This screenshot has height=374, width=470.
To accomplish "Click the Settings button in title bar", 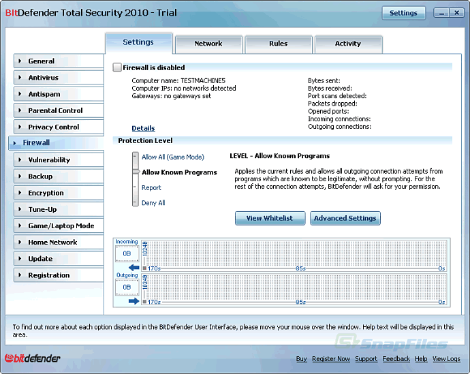I will (403, 13).
